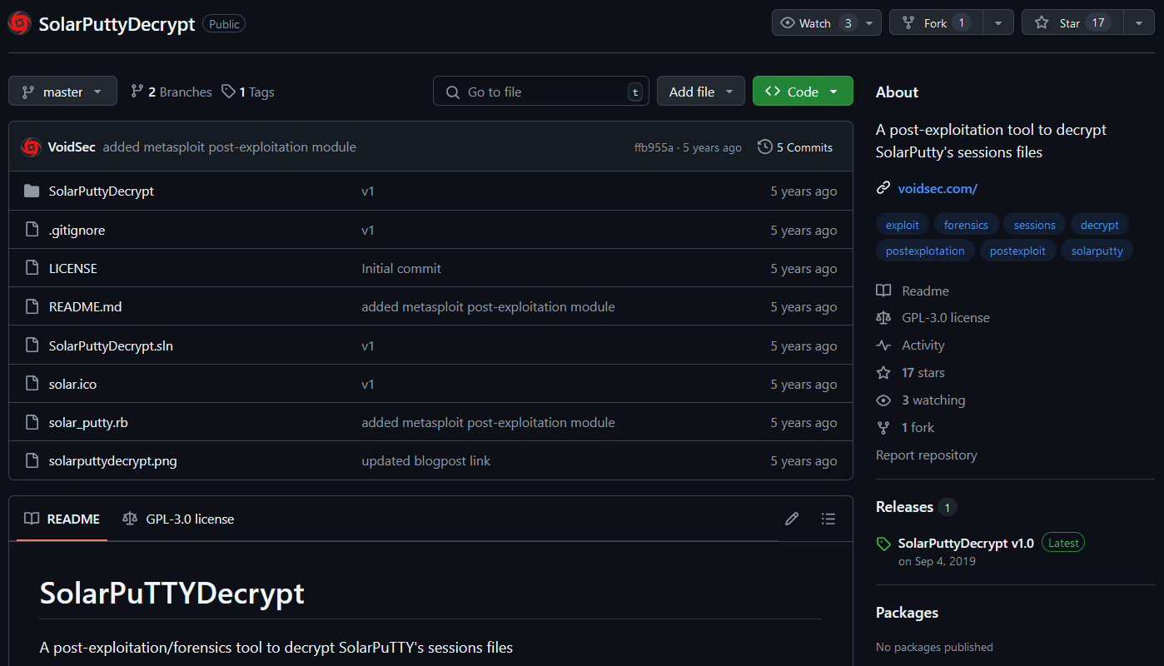Click the file icon beside README.md

32,307
